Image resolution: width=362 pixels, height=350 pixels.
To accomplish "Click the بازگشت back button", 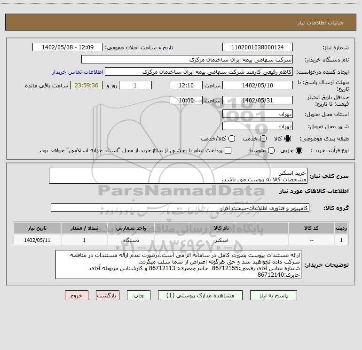I will point(108,296).
